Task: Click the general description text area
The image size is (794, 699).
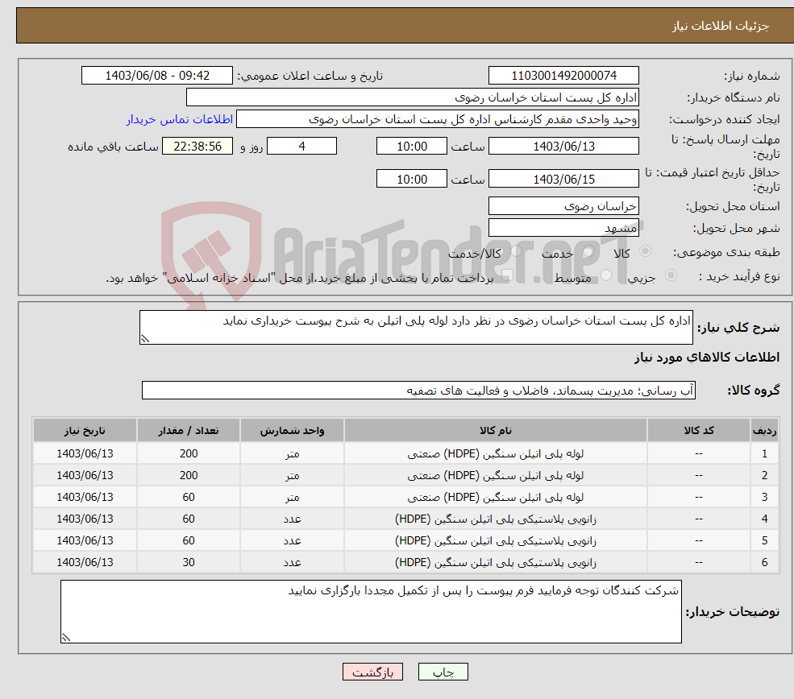Action: [x=416, y=327]
